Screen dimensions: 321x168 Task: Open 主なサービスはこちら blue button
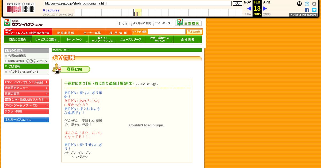click(26, 120)
